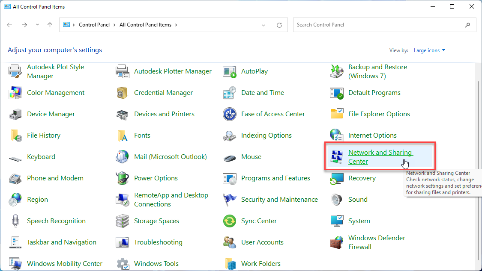Click the Device Manager icon

point(15,114)
